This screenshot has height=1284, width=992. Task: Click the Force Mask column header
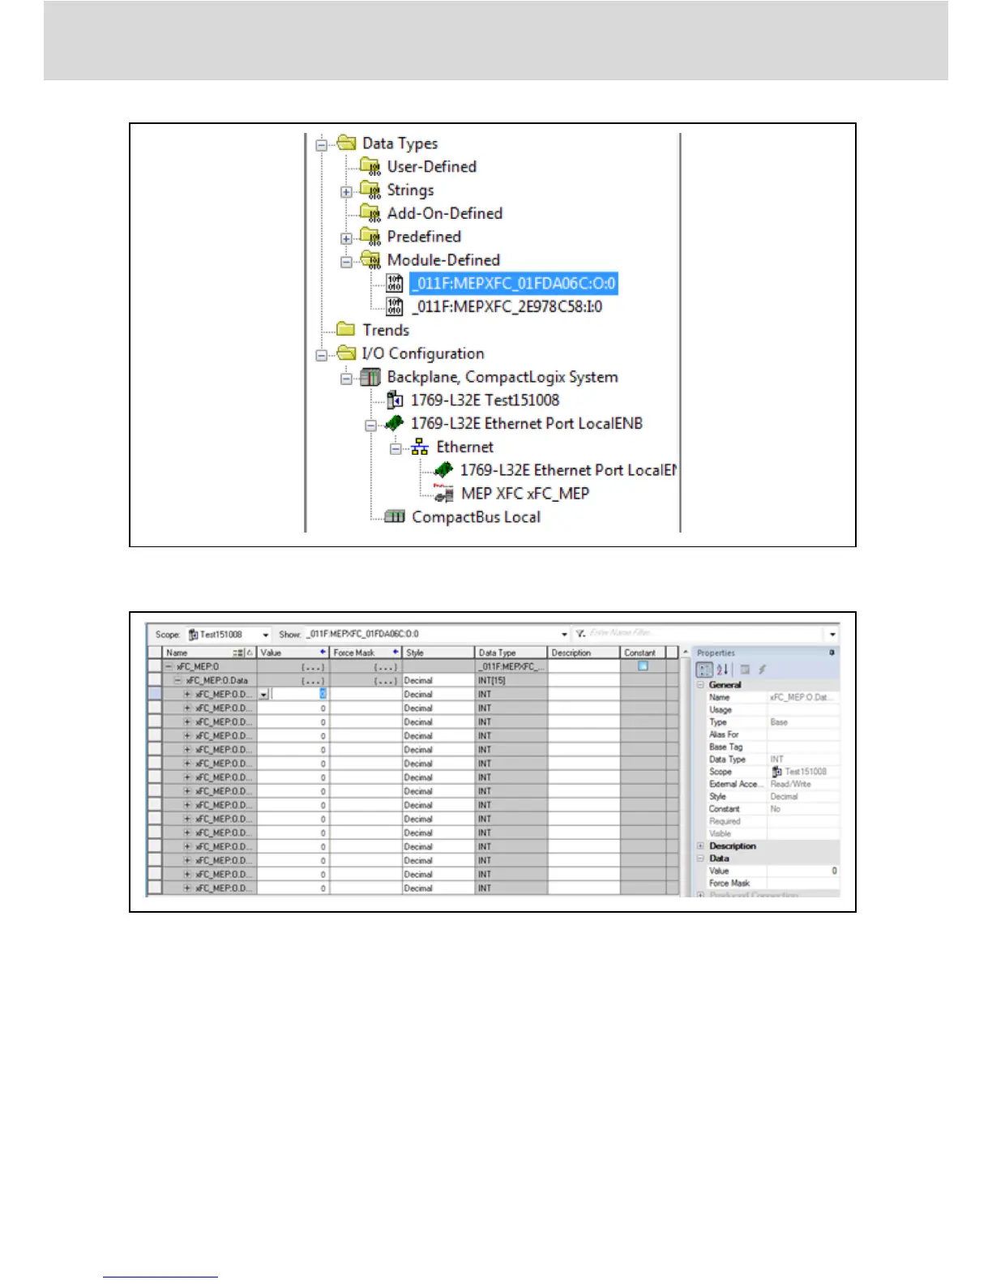pyautogui.click(x=366, y=653)
